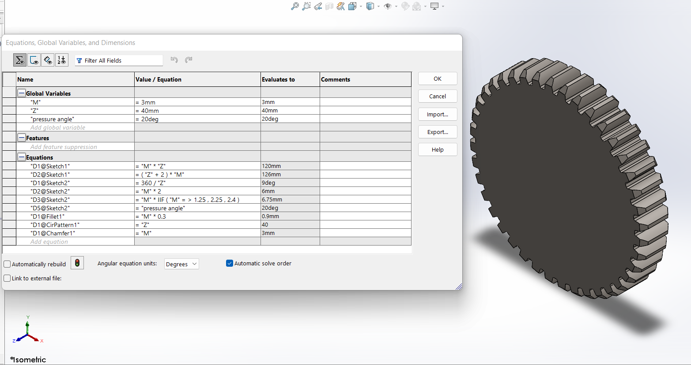
Task: Click the Filter All Fields box
Action: pyautogui.click(x=119, y=60)
